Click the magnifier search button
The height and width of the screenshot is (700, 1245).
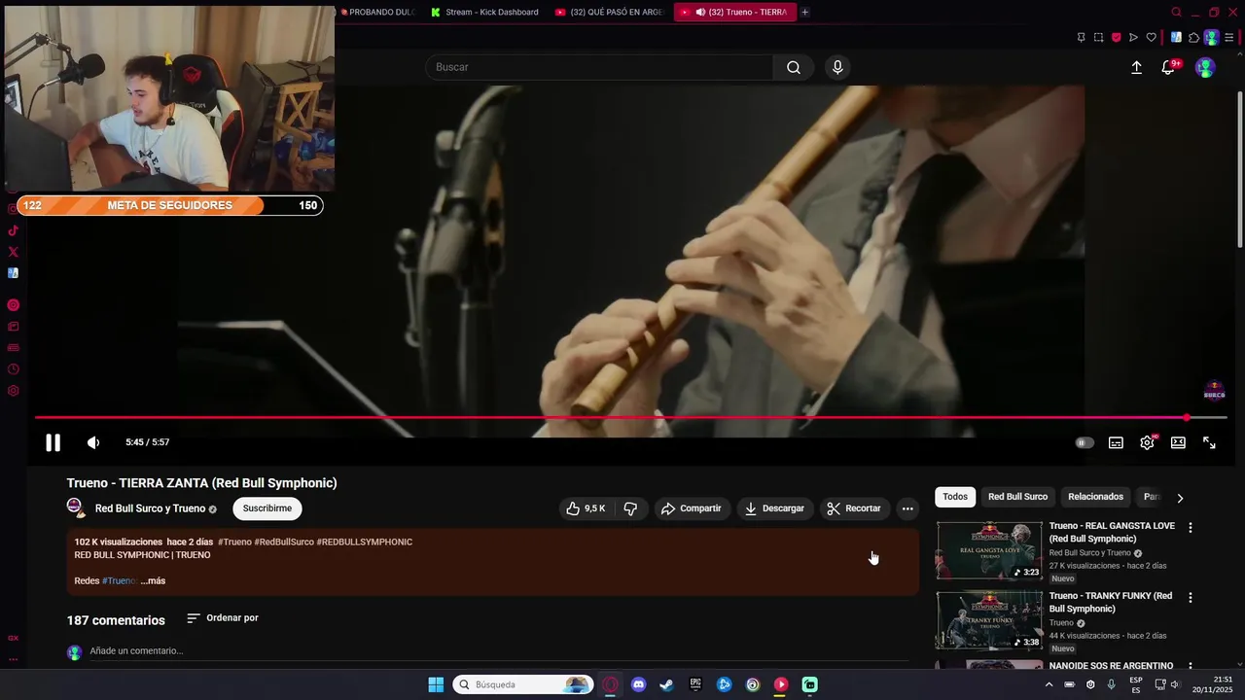tap(794, 67)
